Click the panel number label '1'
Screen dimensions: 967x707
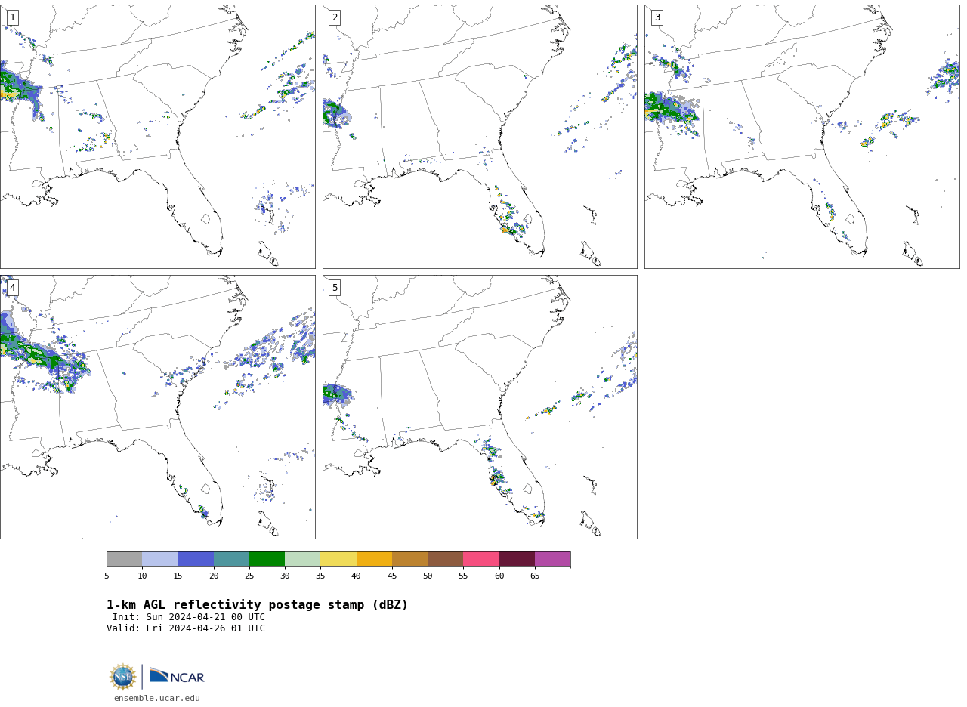(12, 17)
